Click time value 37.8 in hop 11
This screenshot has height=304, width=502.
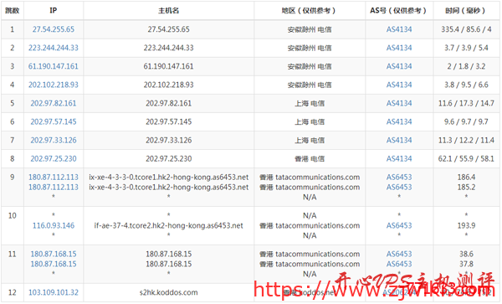(x=466, y=265)
